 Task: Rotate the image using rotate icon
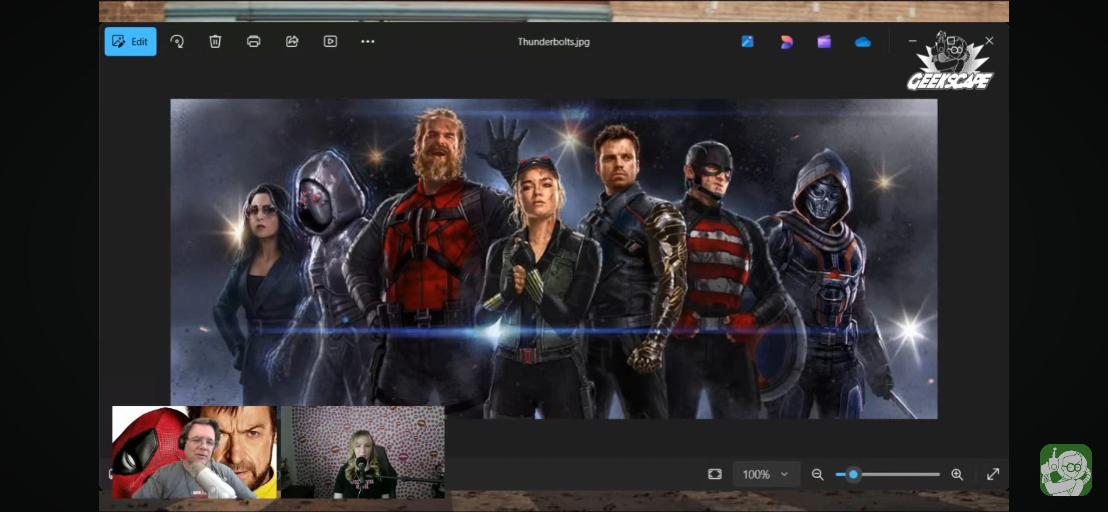click(177, 42)
